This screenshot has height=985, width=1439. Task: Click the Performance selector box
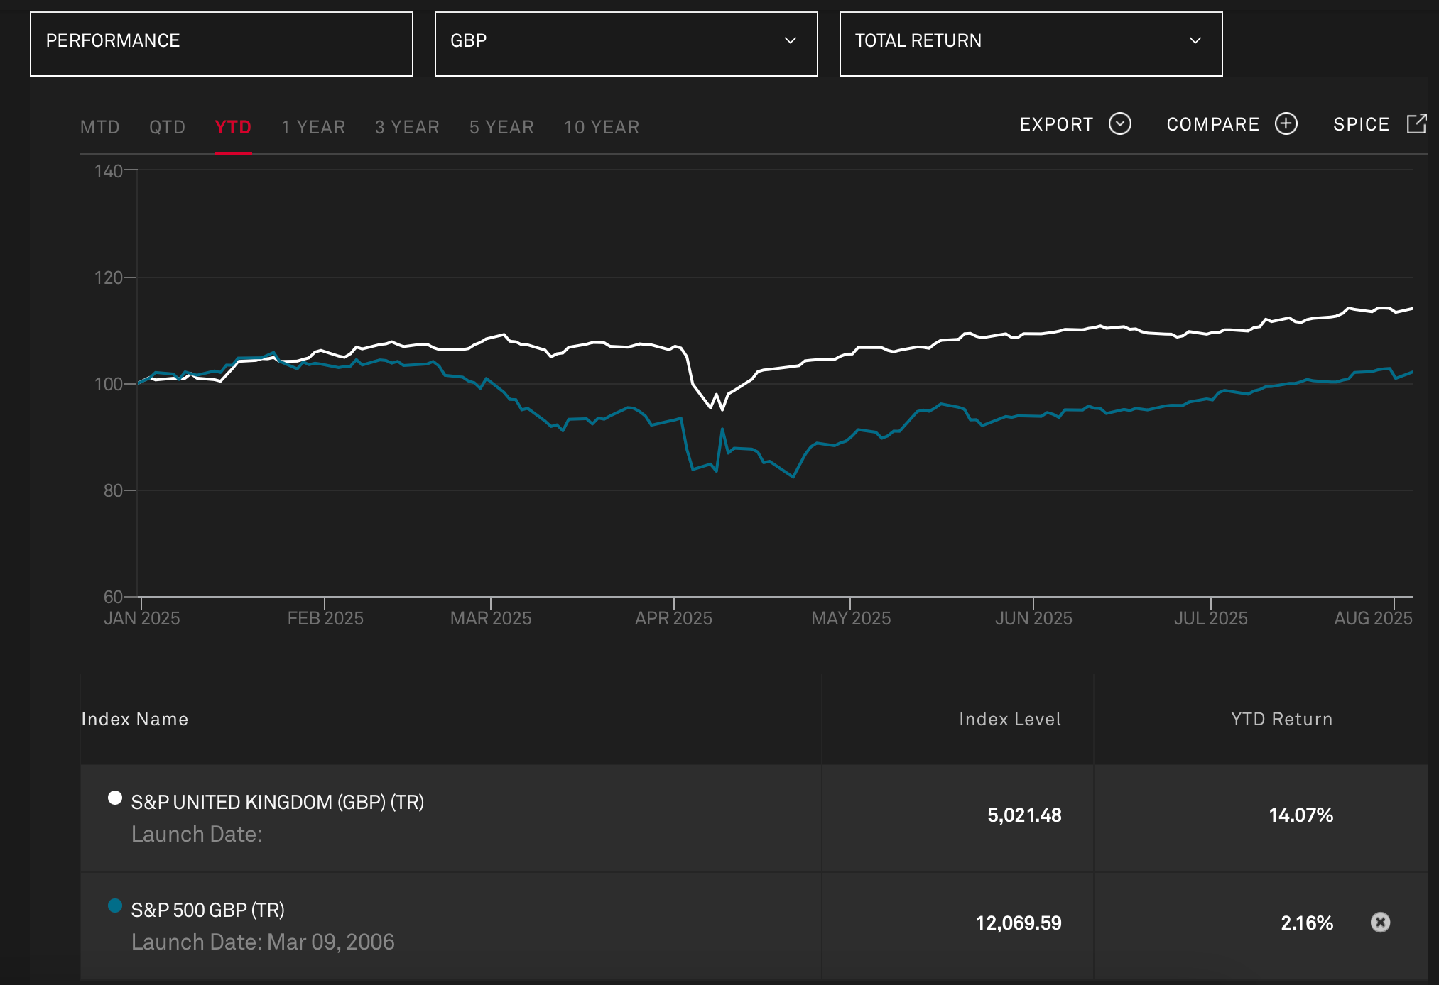coord(221,44)
